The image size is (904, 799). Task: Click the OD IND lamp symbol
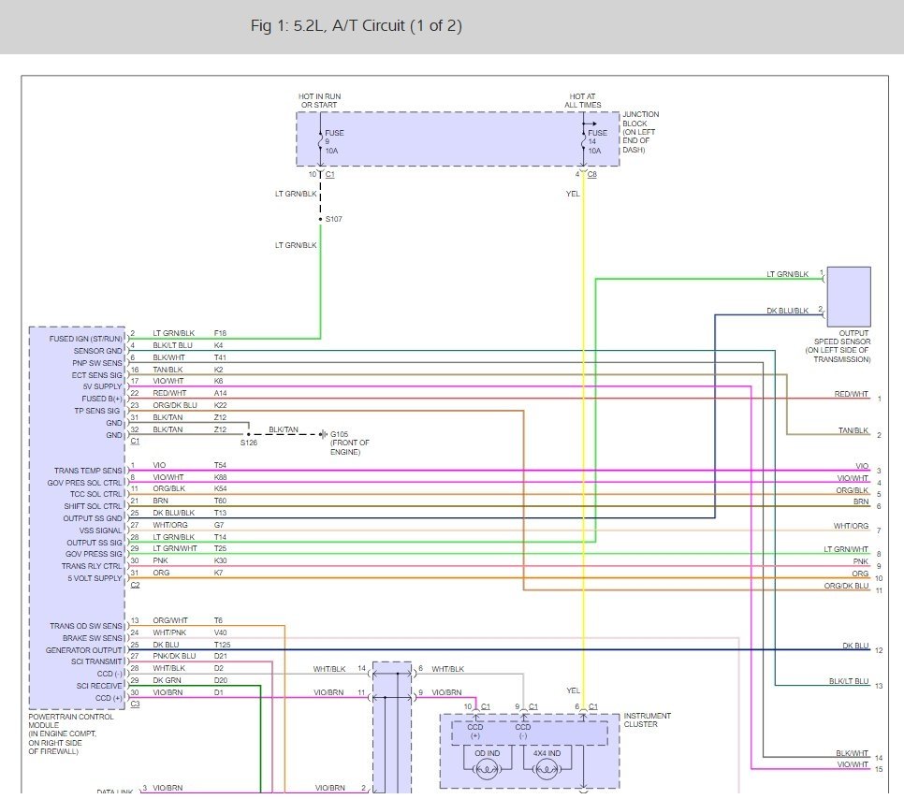[486, 771]
